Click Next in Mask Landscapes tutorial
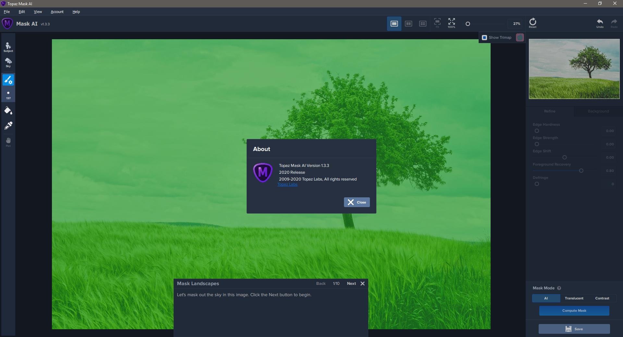The image size is (623, 337). [x=351, y=284]
